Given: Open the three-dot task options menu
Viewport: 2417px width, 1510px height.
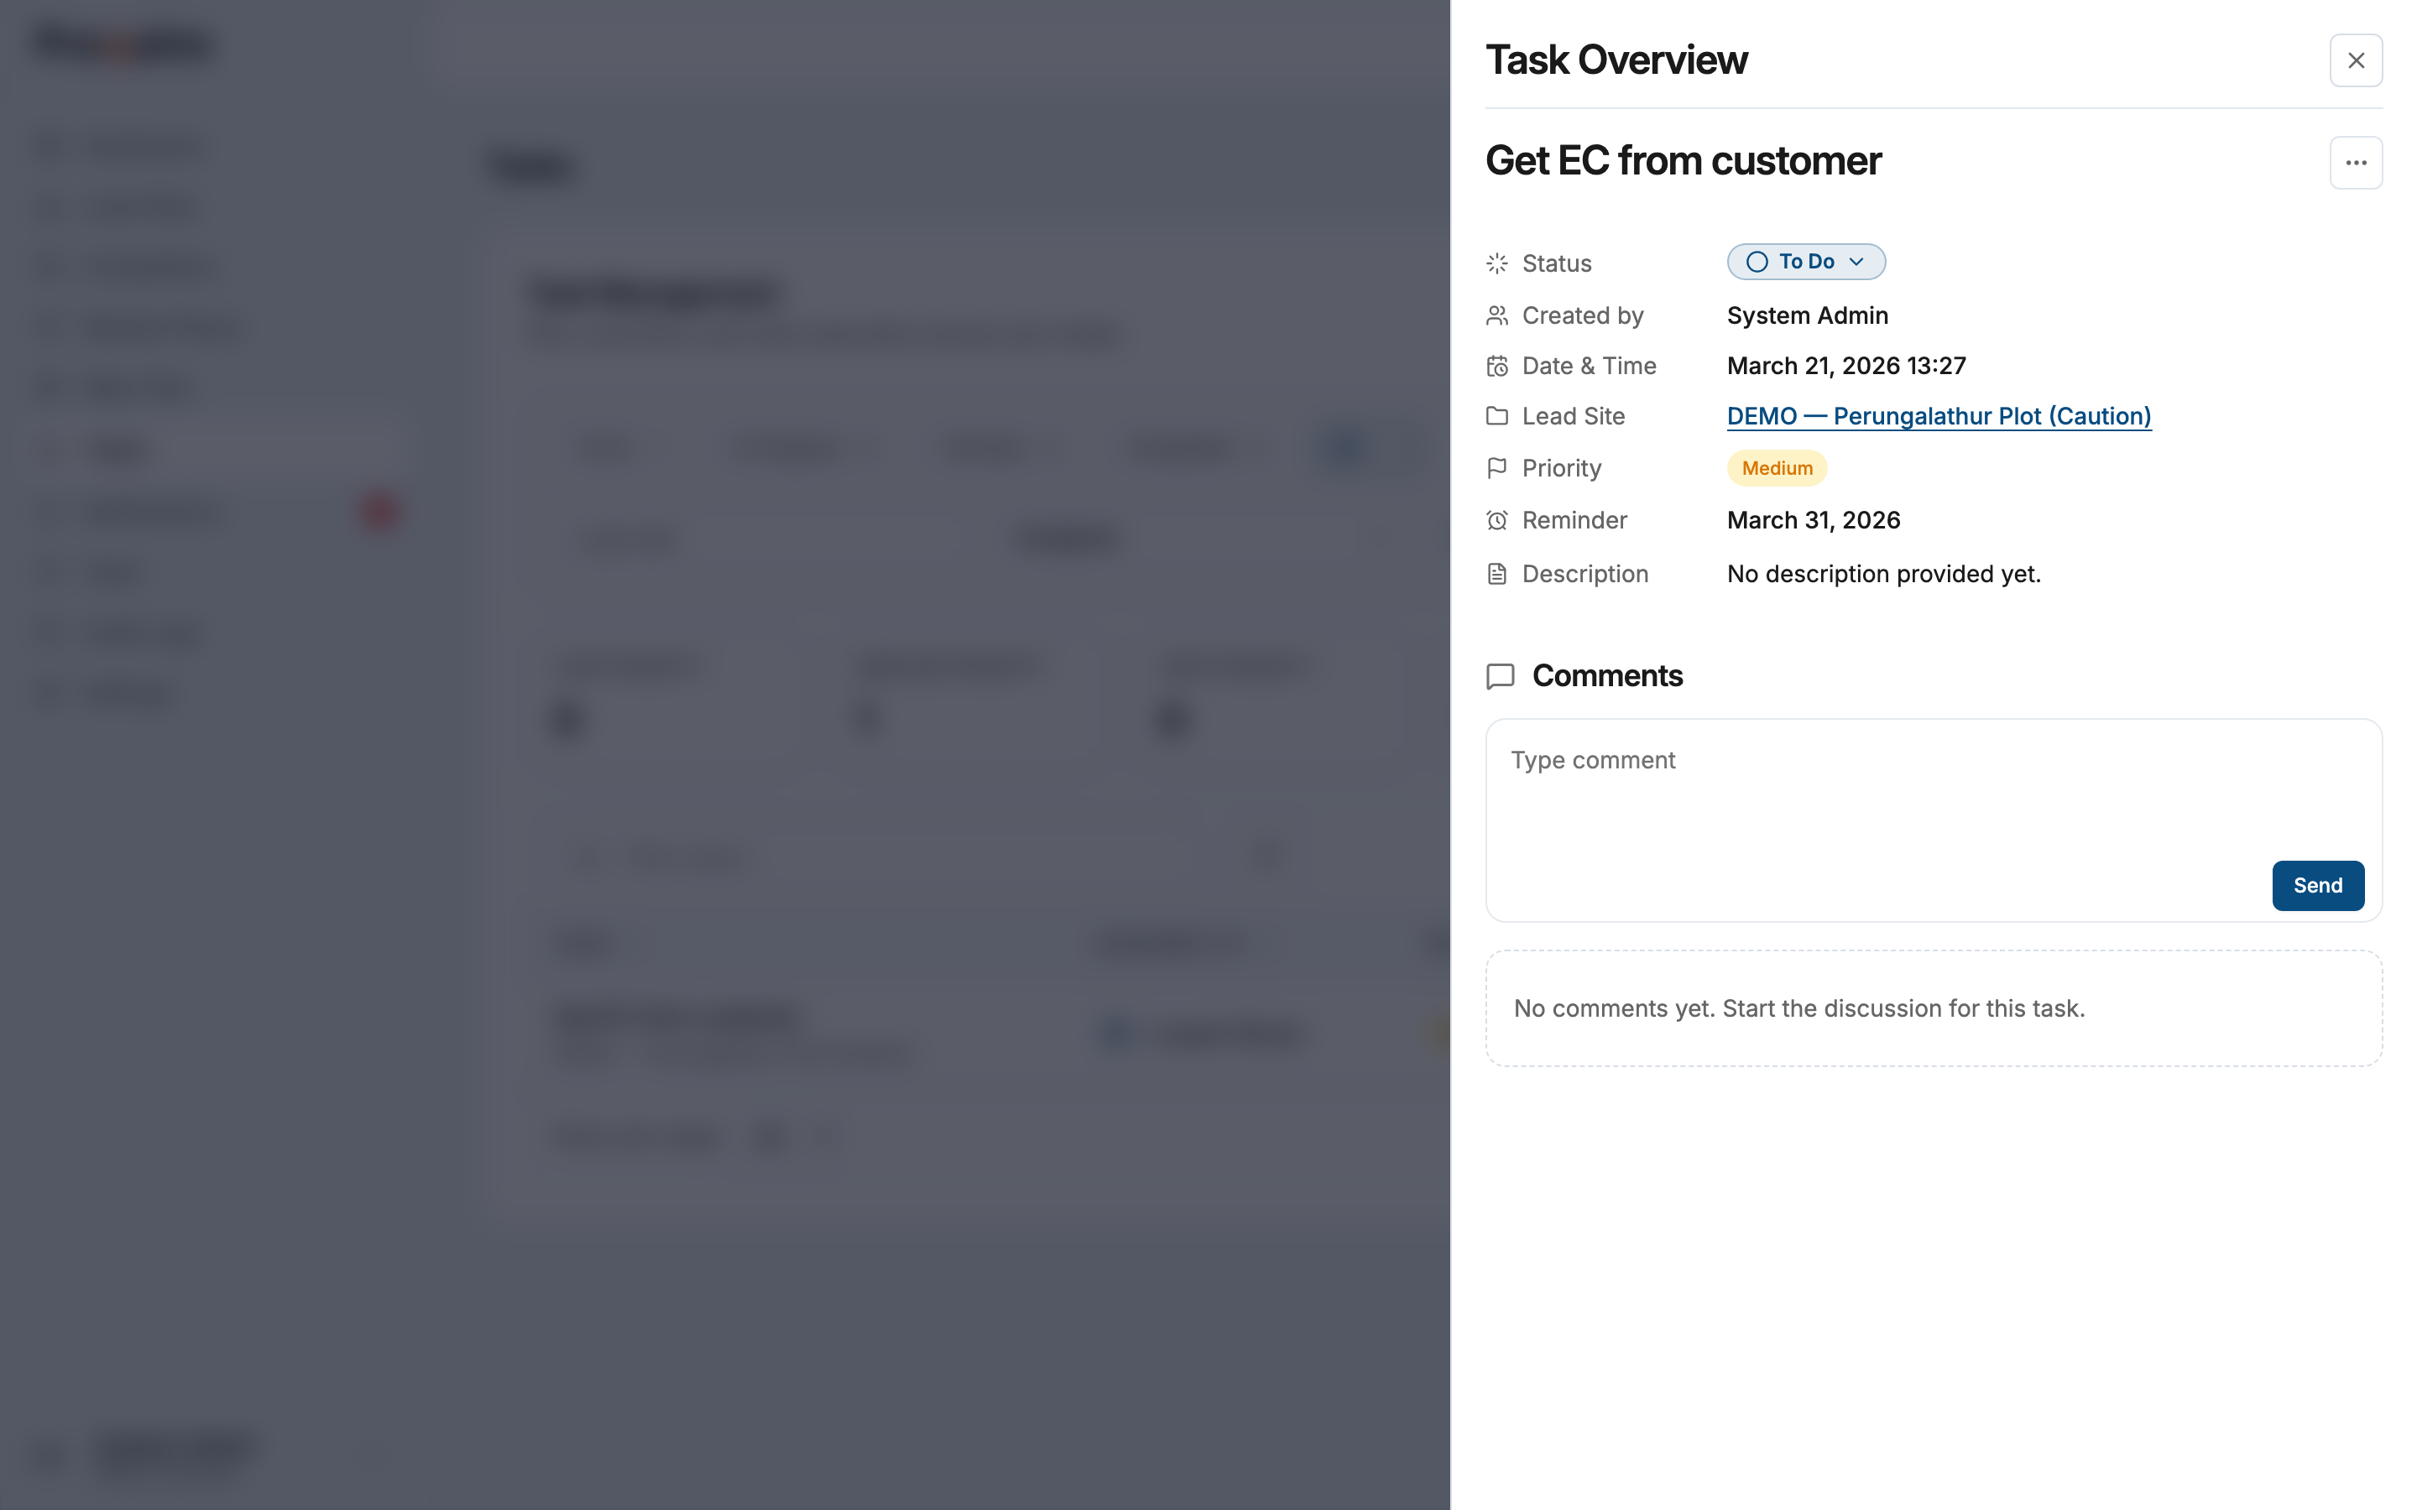Looking at the screenshot, I should (2355, 163).
